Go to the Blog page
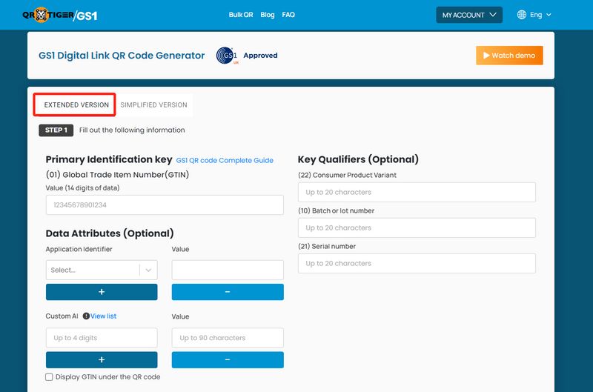The height and width of the screenshot is (392, 593). [268, 15]
